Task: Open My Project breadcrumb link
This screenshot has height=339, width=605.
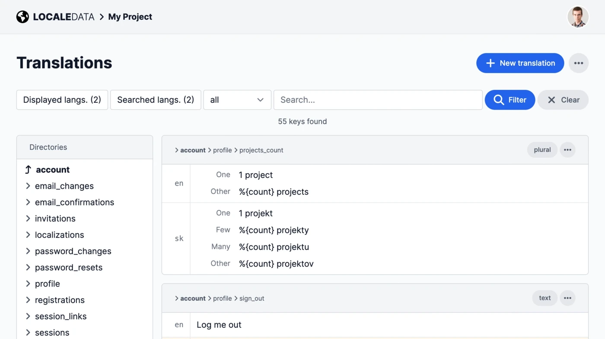Action: 130,17
